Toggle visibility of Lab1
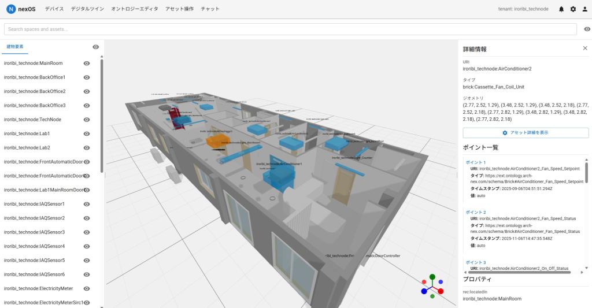592x308 pixels. point(87,133)
